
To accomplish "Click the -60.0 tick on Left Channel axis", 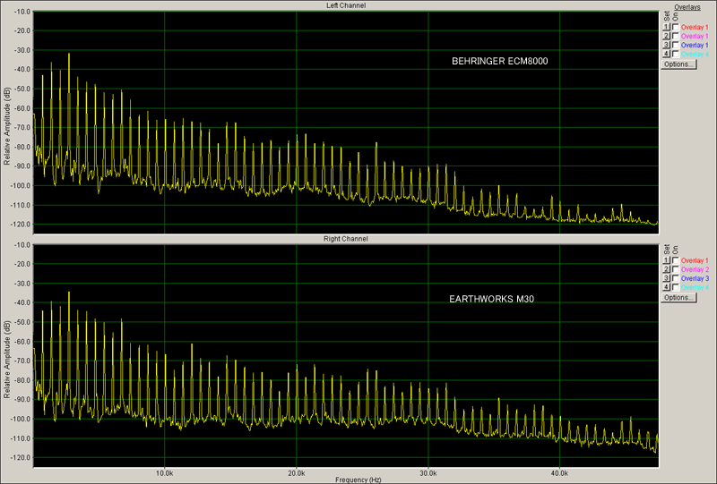I will coord(22,108).
